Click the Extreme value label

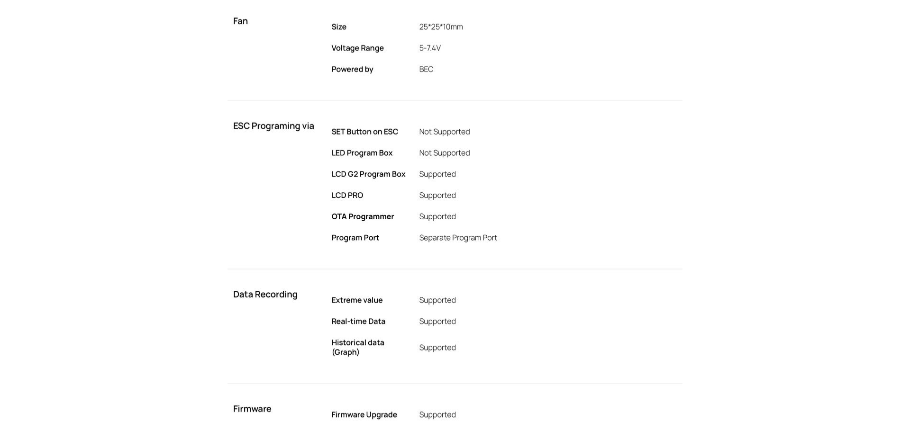357,300
